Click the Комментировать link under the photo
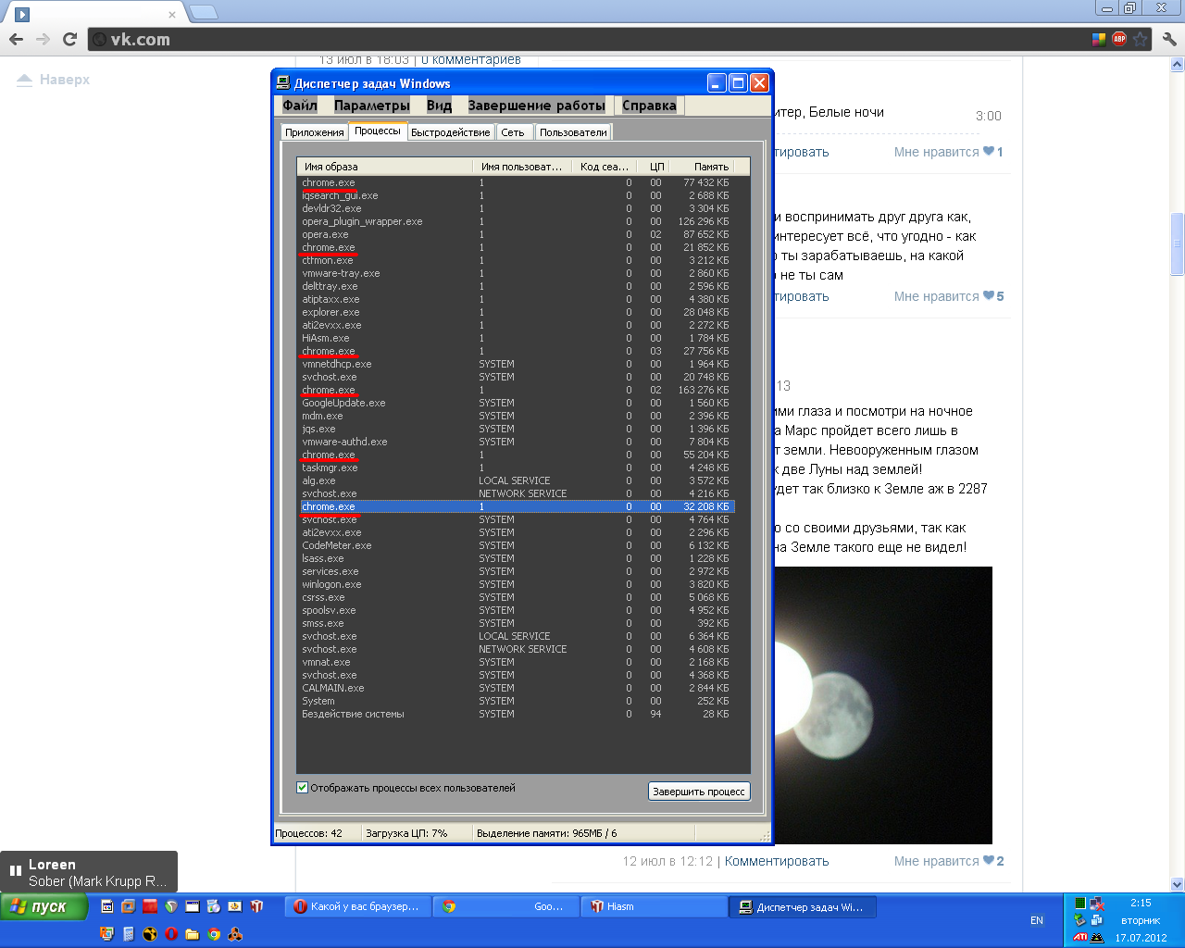 [x=777, y=861]
